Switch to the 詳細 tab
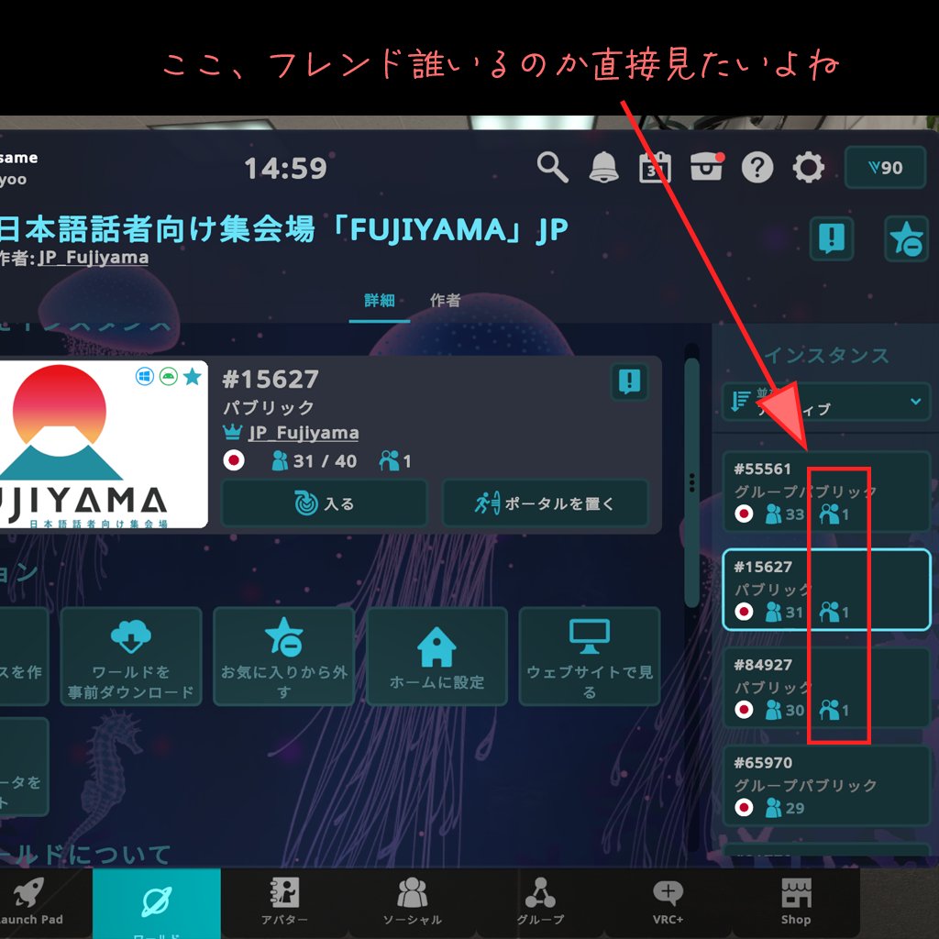 (x=379, y=301)
